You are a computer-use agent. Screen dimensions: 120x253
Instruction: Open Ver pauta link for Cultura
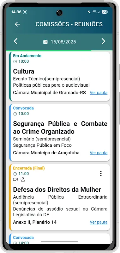click(99, 93)
